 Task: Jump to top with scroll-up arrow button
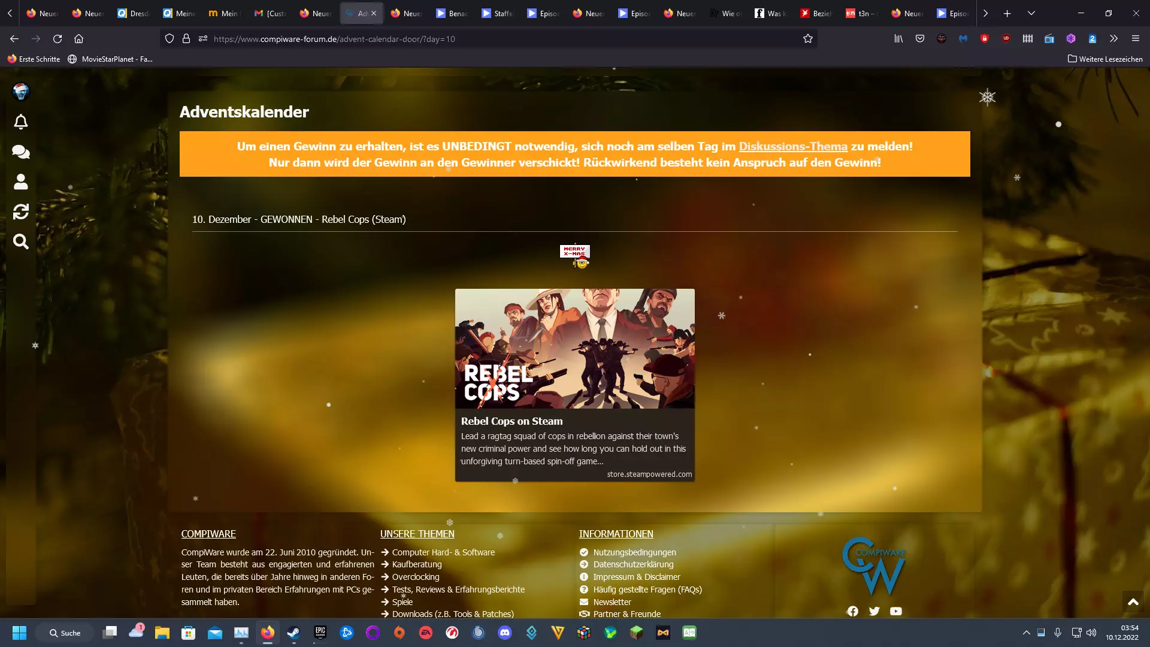(x=1133, y=602)
